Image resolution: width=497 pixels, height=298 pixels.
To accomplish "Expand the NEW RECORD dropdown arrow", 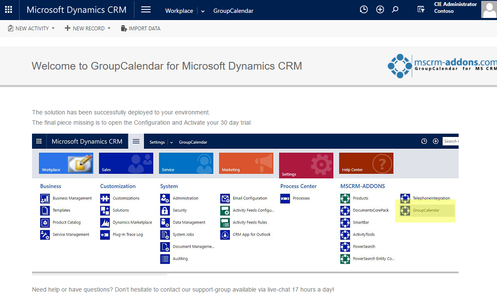I will tap(109, 29).
